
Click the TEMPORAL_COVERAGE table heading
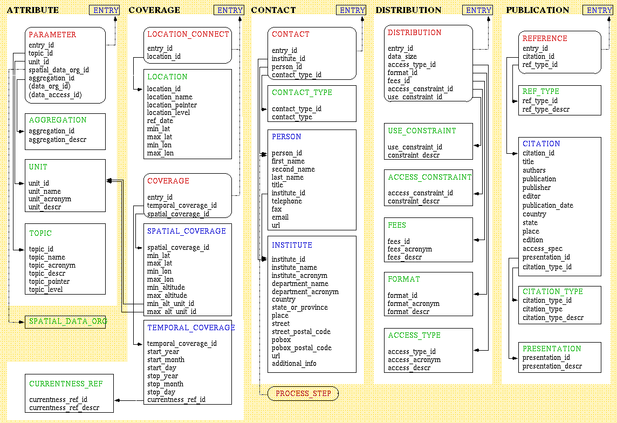(x=191, y=328)
